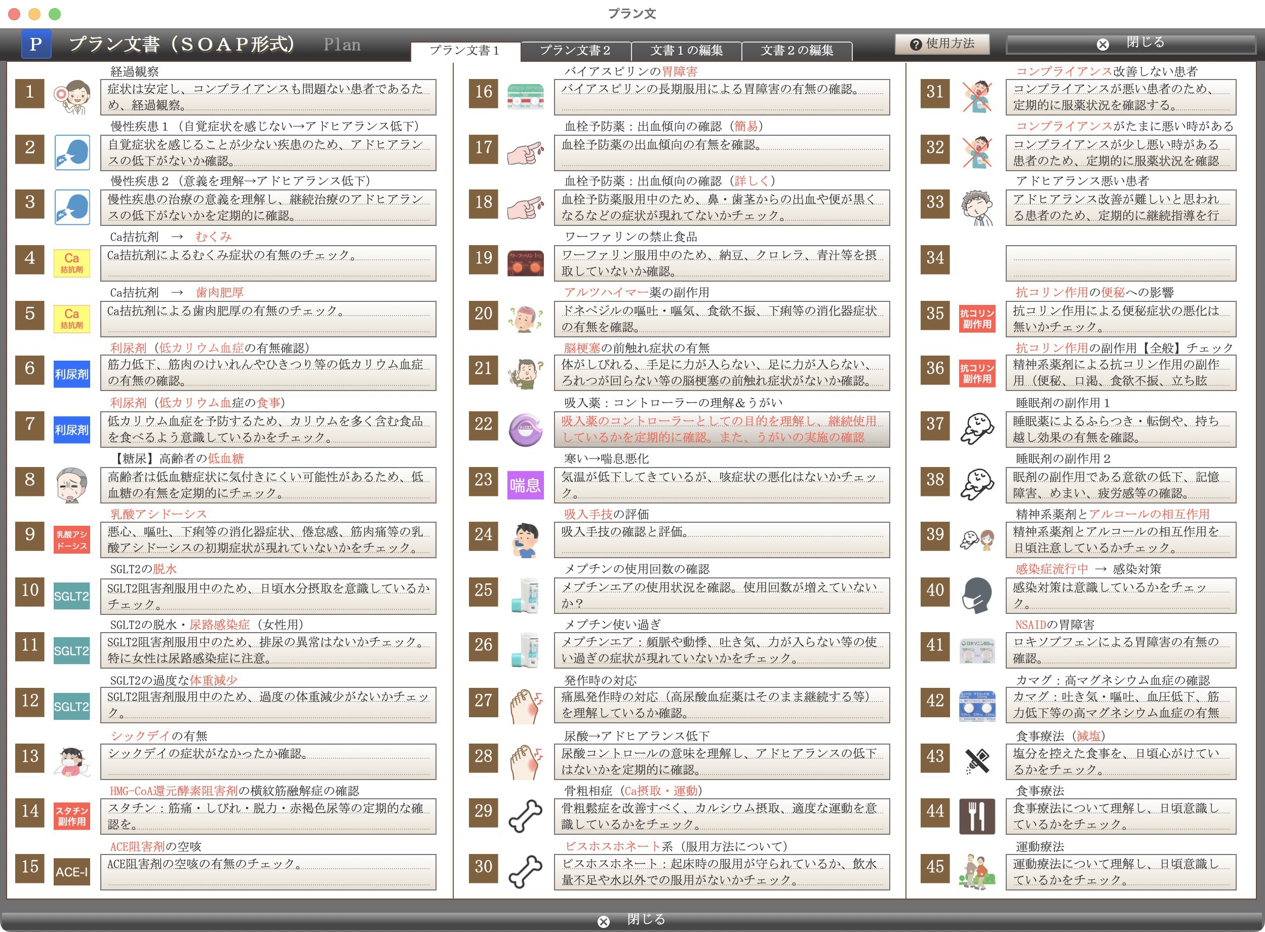Viewport: 1265px width, 932px height.
Task: Open the 文書2の編集 tab
Action: point(797,50)
